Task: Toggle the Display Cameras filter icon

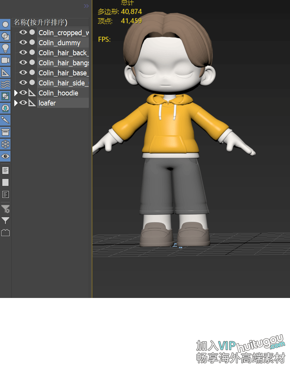Action: click(5, 60)
